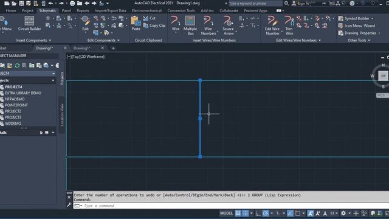
Task: Toggle 2D object snap in status bar
Action: 298,213
